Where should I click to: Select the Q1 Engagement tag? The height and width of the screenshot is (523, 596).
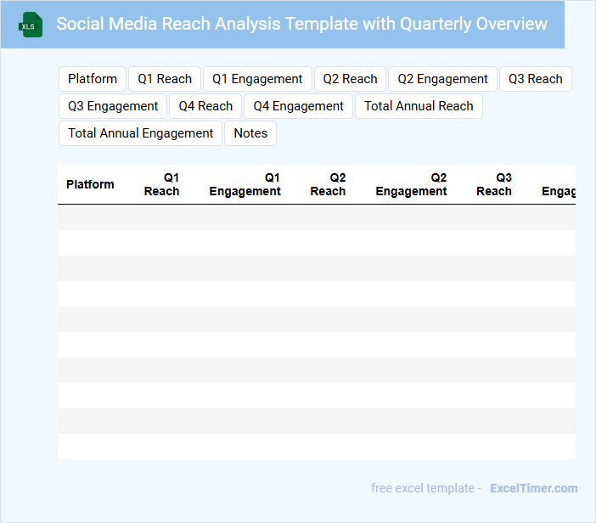pyautogui.click(x=257, y=79)
